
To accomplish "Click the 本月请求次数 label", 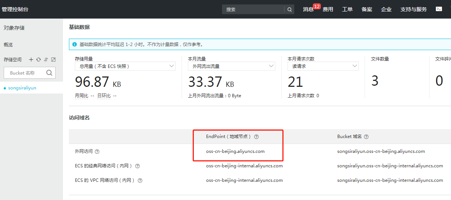I will (x=301, y=59).
